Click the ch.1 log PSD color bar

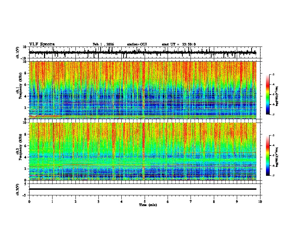(x=268, y=95)
